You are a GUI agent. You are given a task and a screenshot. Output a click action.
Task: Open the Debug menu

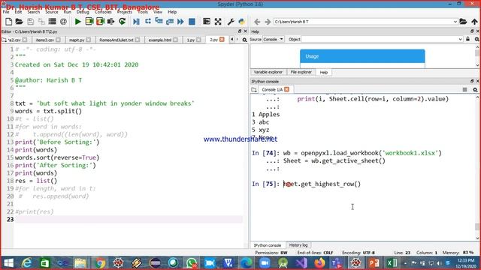[x=83, y=12]
